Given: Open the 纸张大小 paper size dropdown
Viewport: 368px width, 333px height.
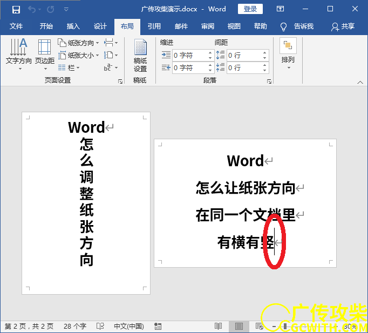Looking at the screenshot, I should pos(78,56).
